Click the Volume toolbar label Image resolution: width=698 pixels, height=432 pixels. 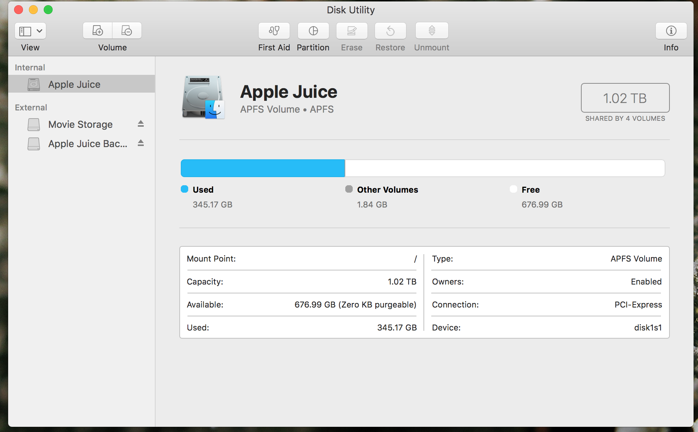point(112,47)
